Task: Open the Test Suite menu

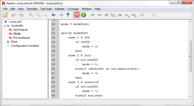Action: pos(46,9)
